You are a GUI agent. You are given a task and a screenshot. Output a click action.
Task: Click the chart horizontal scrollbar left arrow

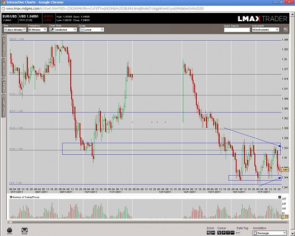(x=8, y=222)
